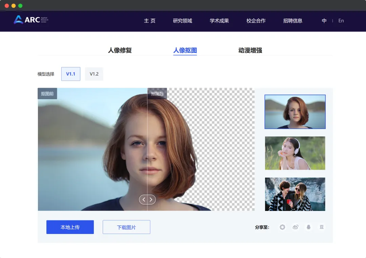This screenshot has width=366, height=258.
Task: Click the 下载图片 download button
Action: [x=126, y=227]
